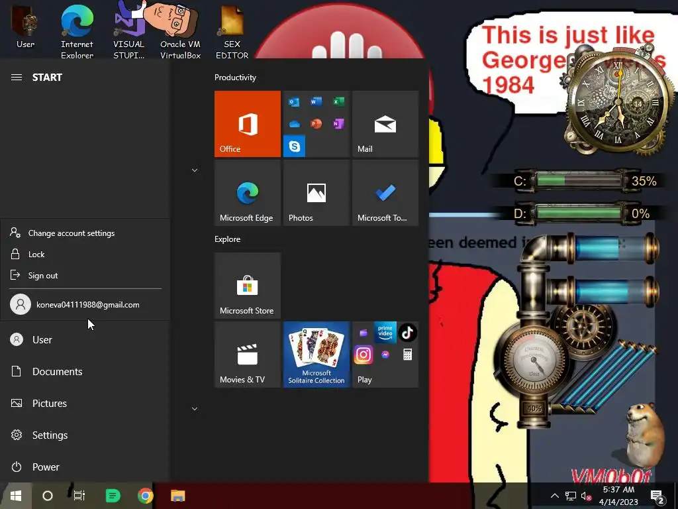This screenshot has width=678, height=509.
Task: Choose Lock from account menu
Action: coord(85,254)
